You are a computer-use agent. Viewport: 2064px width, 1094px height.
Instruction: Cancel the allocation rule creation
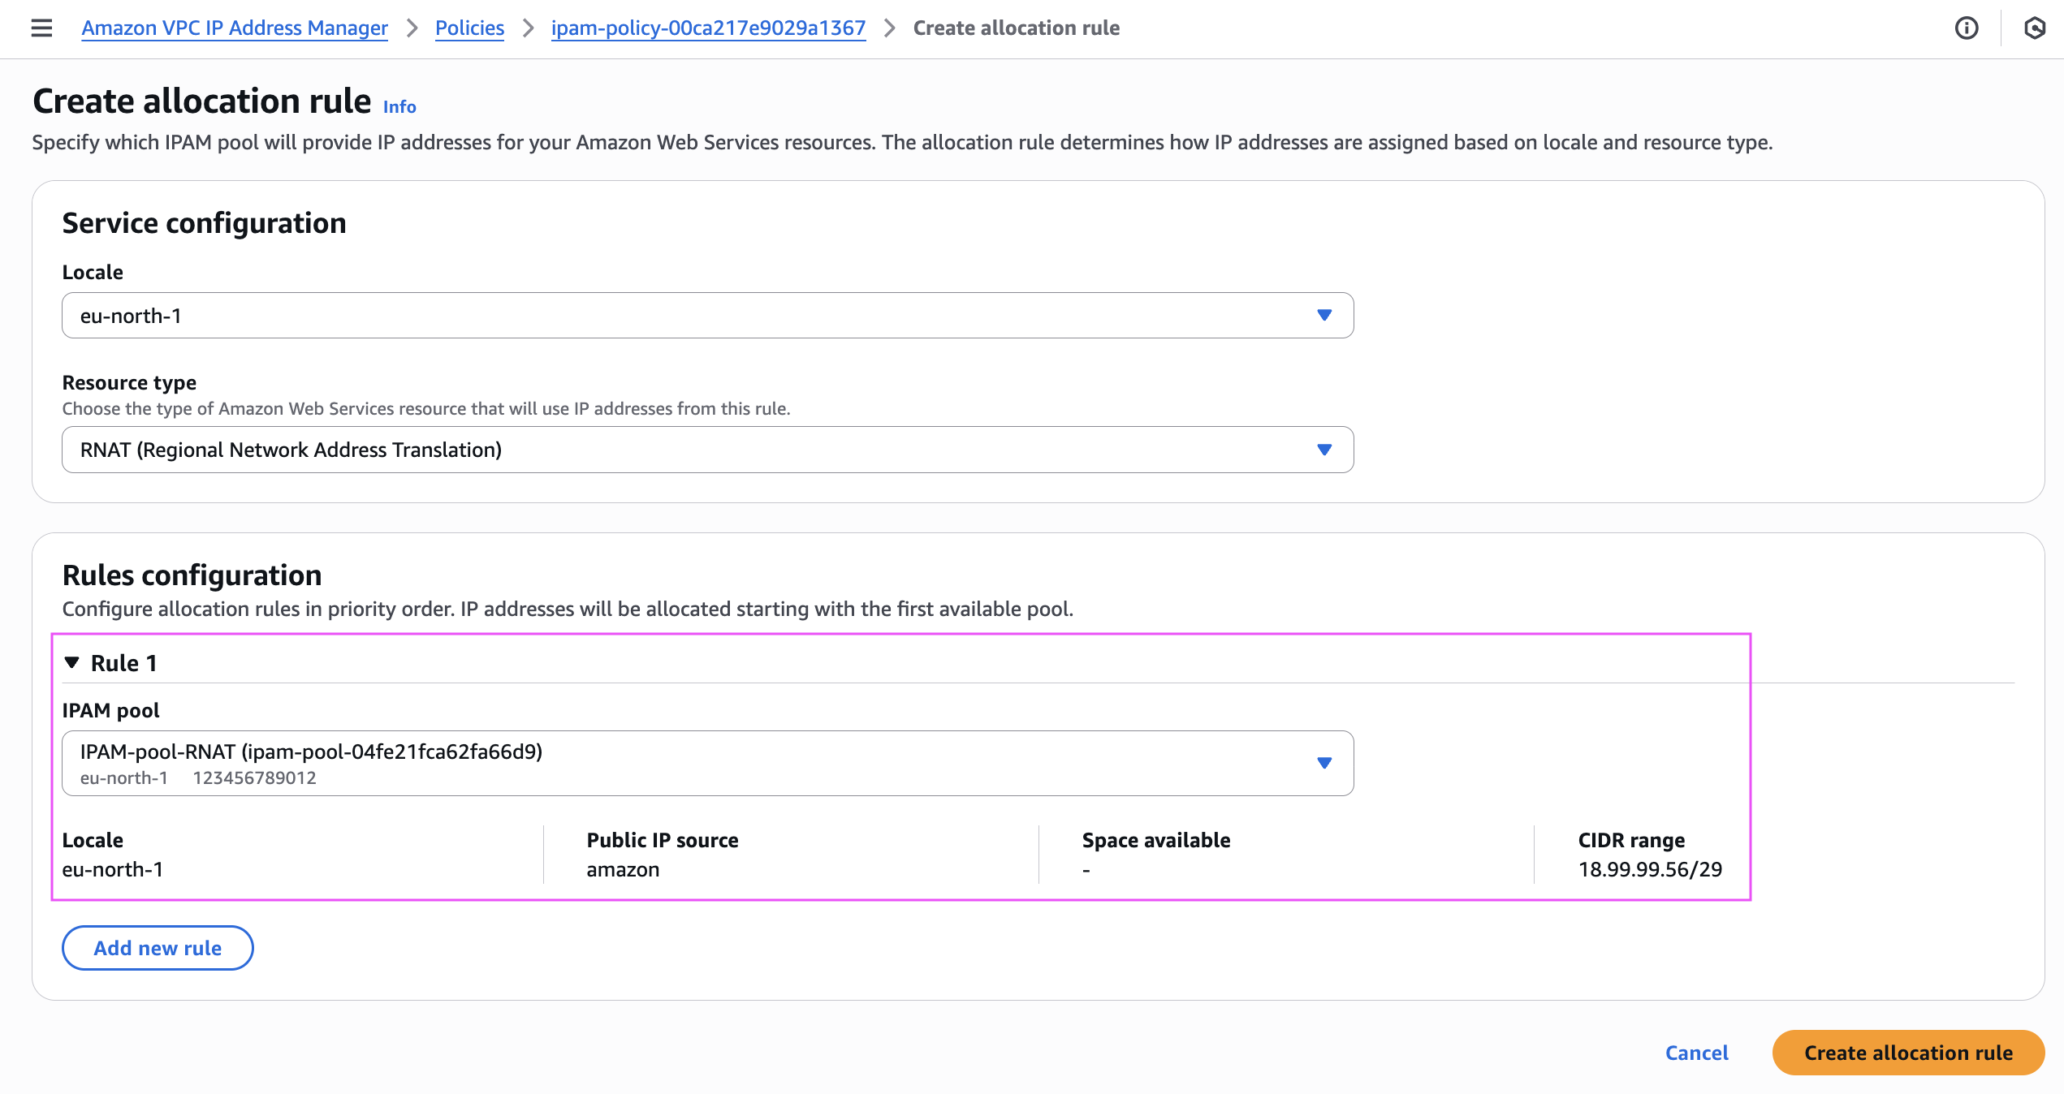point(1696,1053)
